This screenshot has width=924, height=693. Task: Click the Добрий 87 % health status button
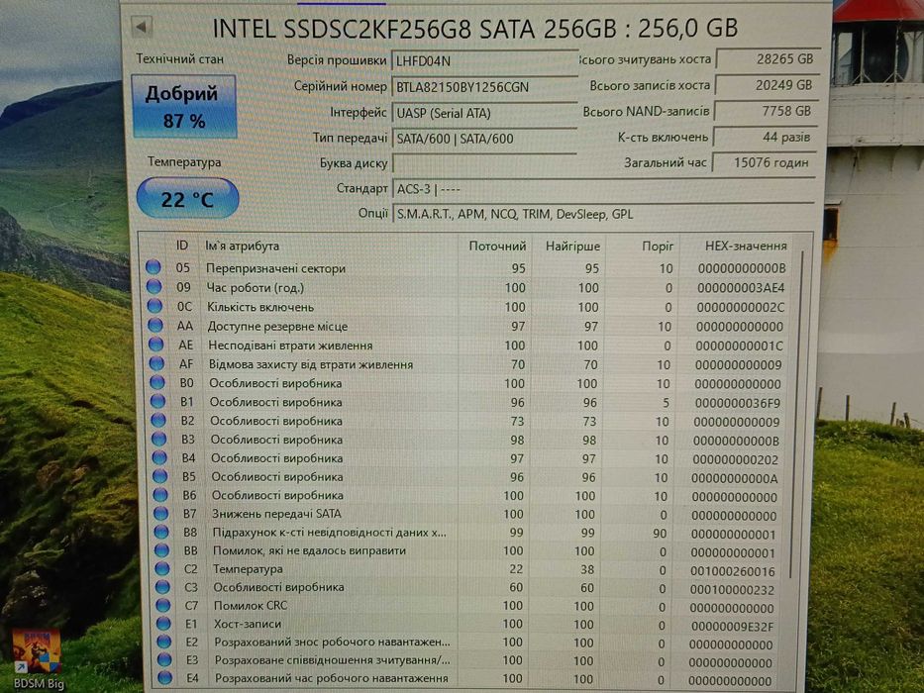[184, 107]
